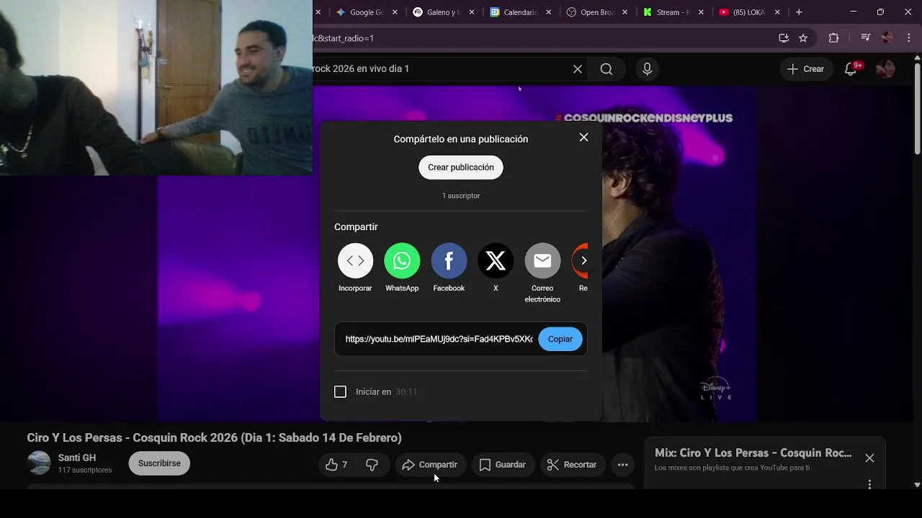Click the YouTube search magnifier button
This screenshot has height=518, width=922.
(607, 69)
